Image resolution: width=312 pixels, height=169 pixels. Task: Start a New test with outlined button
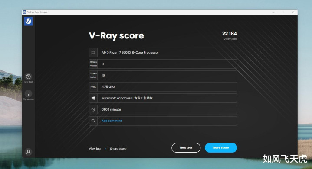click(x=186, y=148)
